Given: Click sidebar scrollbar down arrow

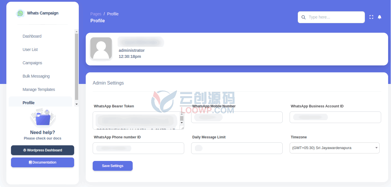Looking at the screenshot, I should coord(76,104).
